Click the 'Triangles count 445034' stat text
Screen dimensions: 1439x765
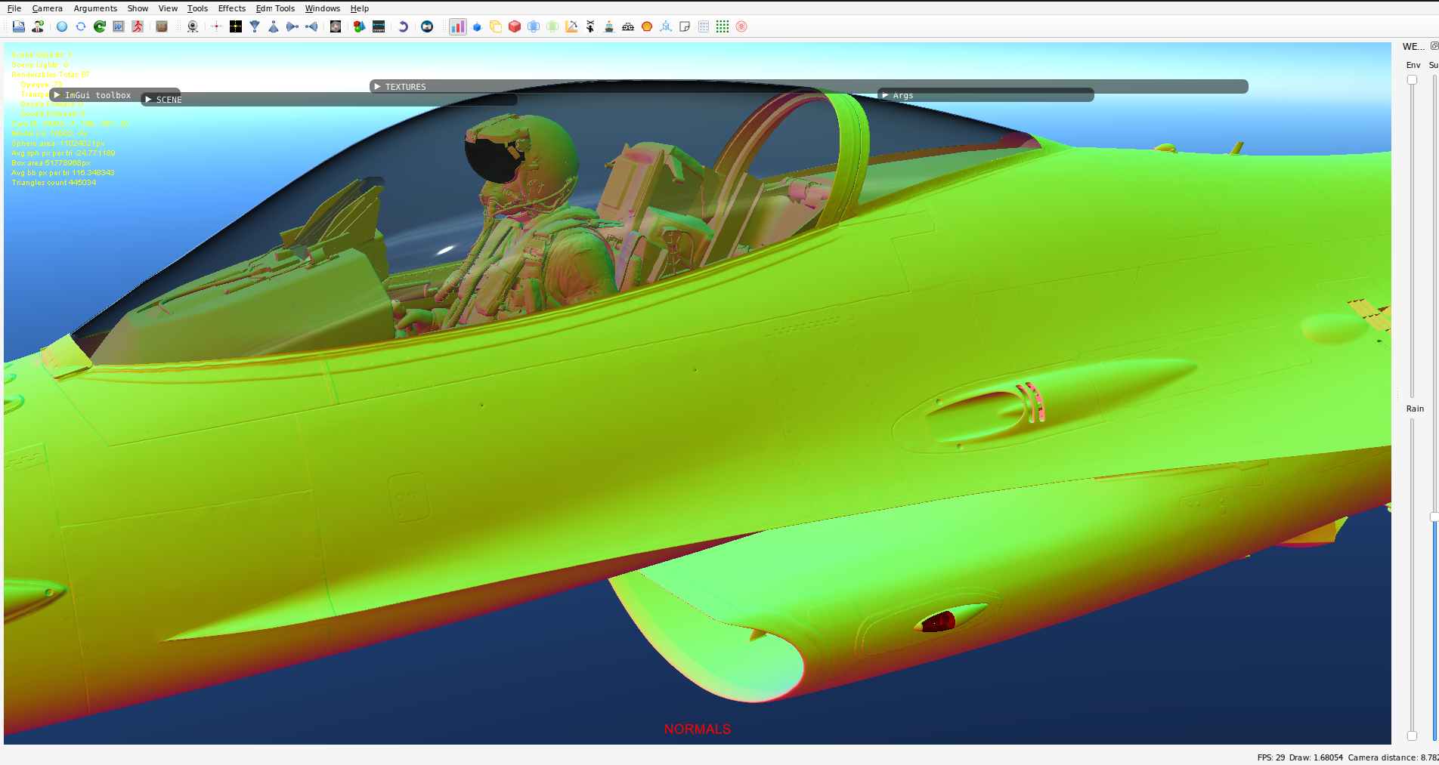pos(54,183)
